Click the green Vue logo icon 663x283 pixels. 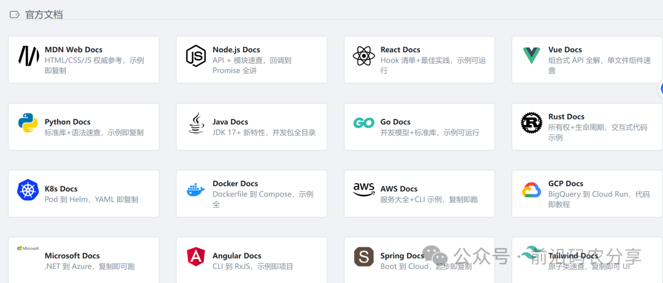(x=532, y=56)
